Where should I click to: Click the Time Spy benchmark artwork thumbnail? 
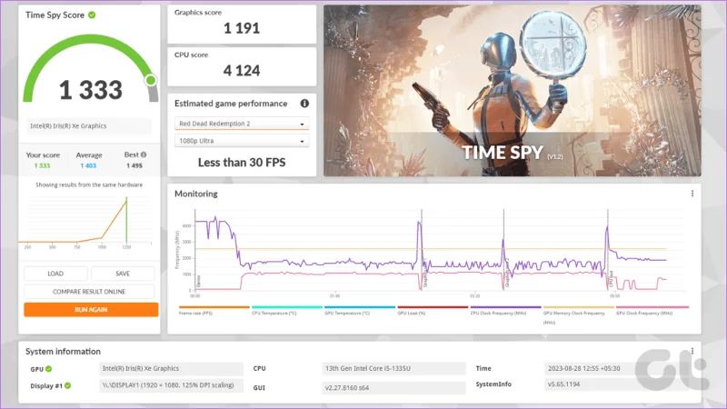pyautogui.click(x=513, y=91)
